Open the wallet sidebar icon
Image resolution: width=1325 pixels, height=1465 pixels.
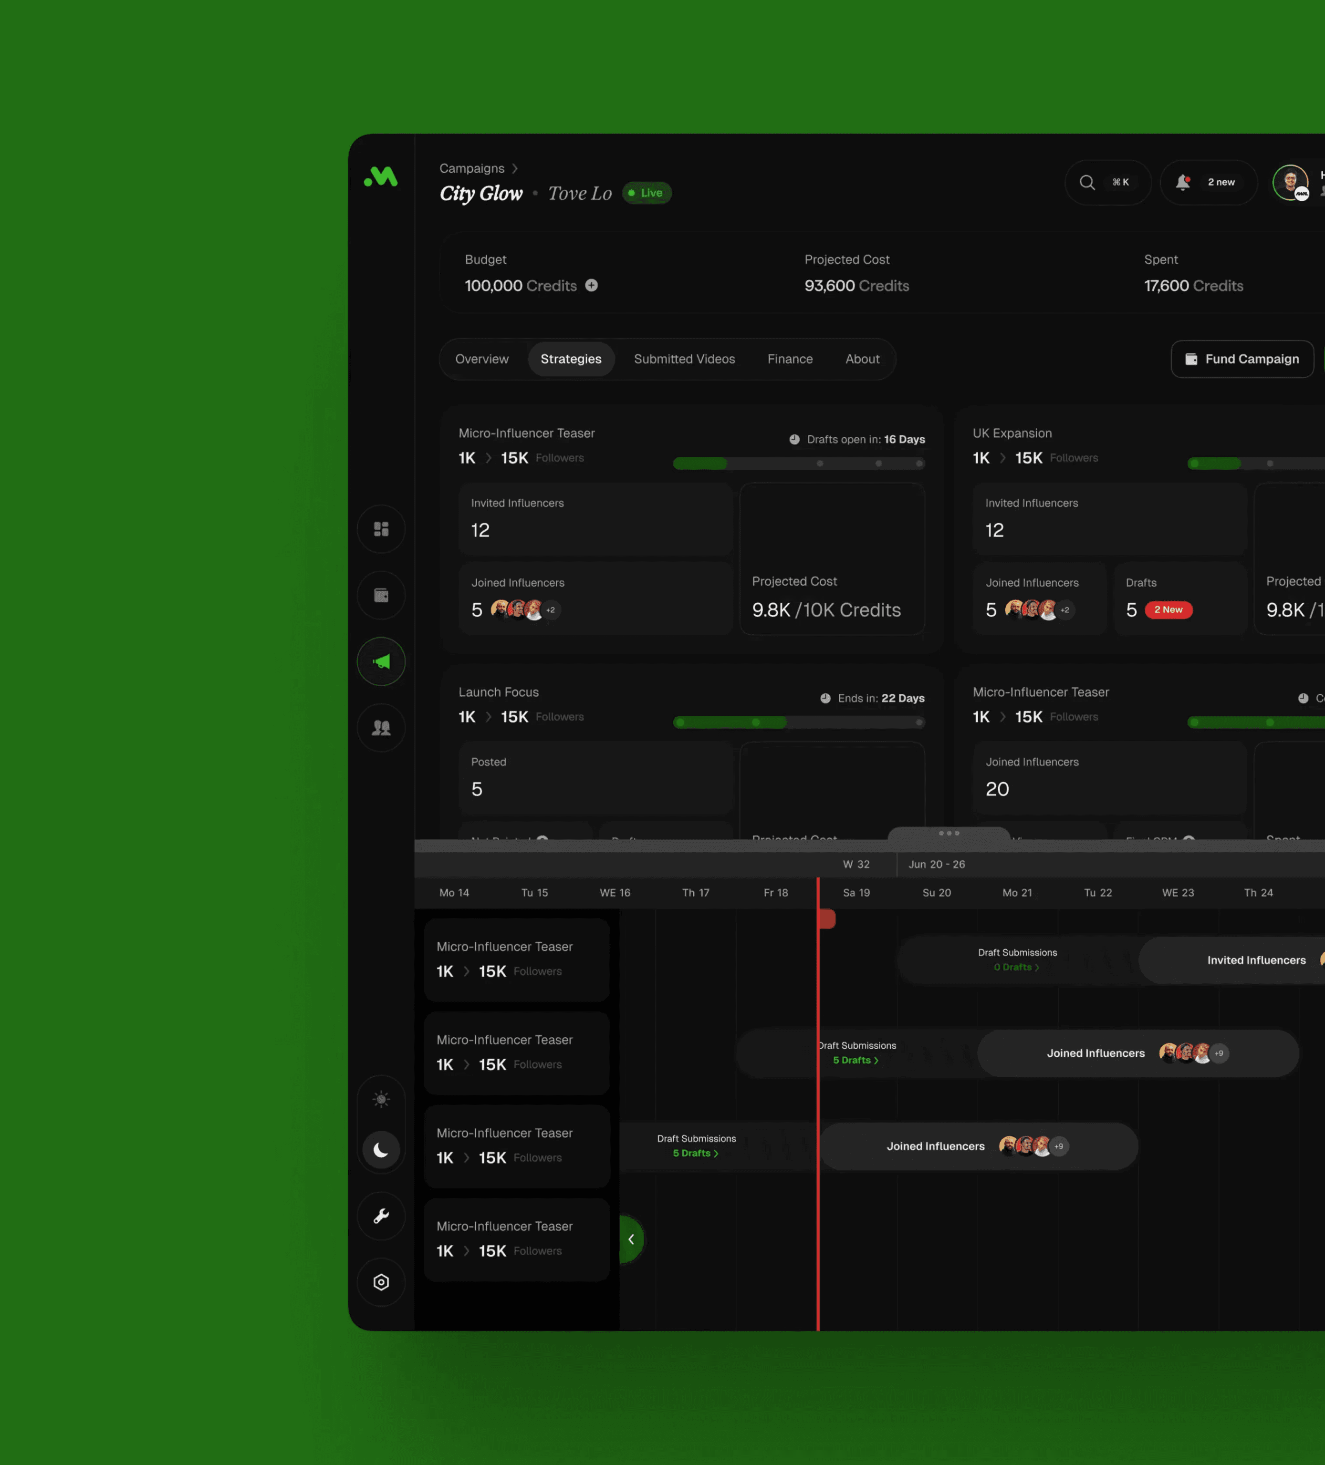tap(381, 595)
